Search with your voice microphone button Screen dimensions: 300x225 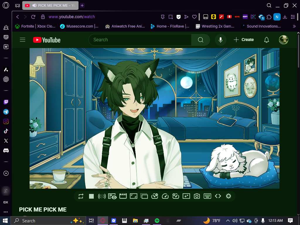221,40
